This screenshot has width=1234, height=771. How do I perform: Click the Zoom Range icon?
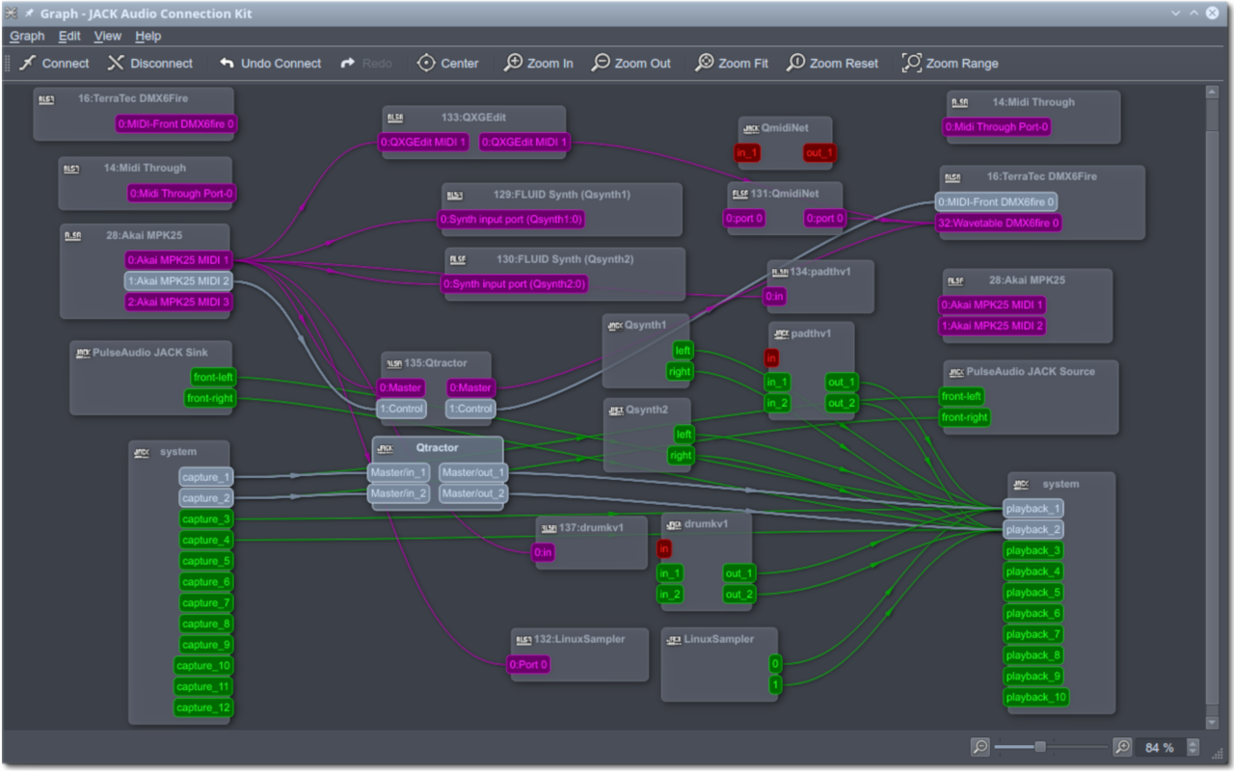911,63
